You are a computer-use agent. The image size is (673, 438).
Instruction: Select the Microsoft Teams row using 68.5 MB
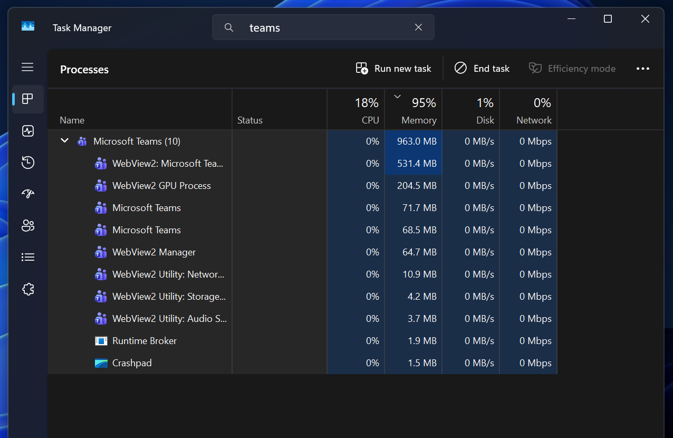point(302,230)
